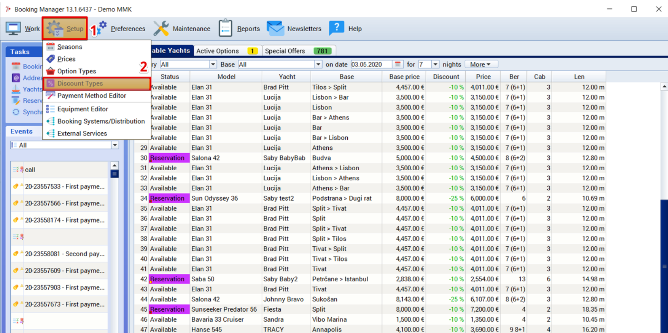Click the Prices tag icon
Viewport: 668px width, 333px height.
click(50, 59)
